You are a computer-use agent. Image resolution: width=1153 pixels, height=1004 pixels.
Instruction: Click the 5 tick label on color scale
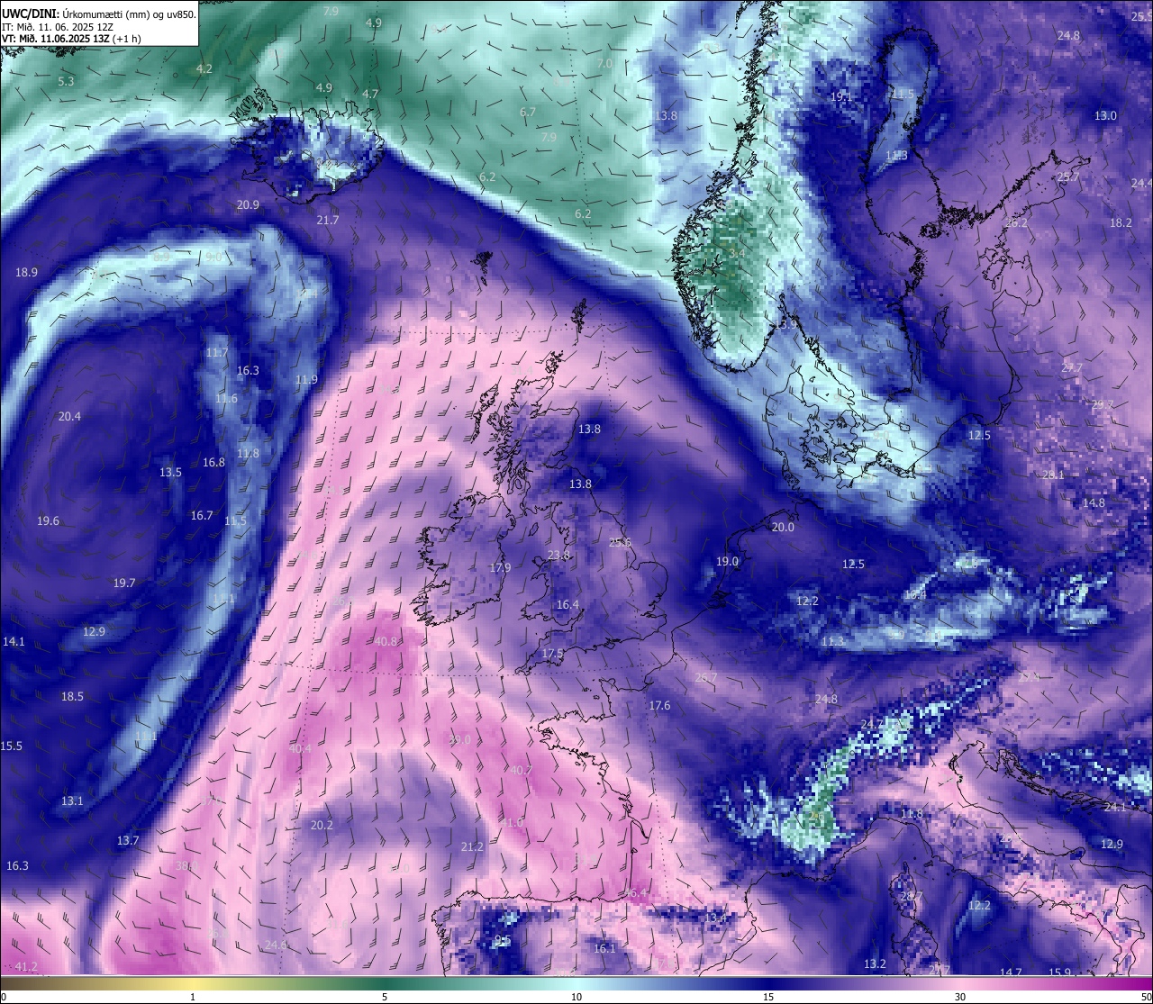click(x=385, y=997)
